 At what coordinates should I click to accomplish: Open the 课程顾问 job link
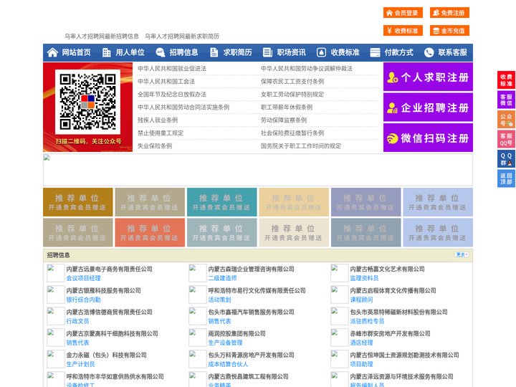pyautogui.click(x=361, y=300)
